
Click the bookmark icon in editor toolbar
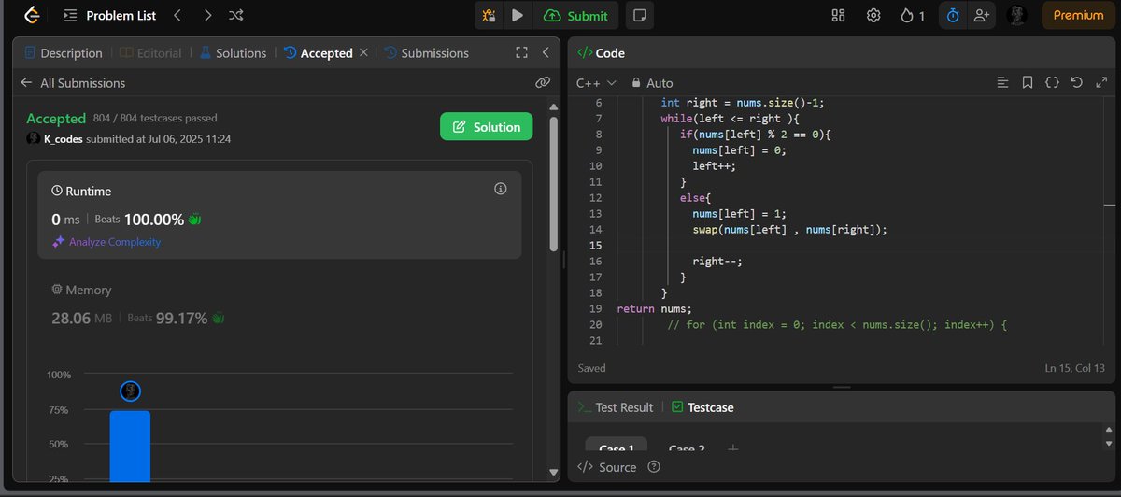[1028, 83]
